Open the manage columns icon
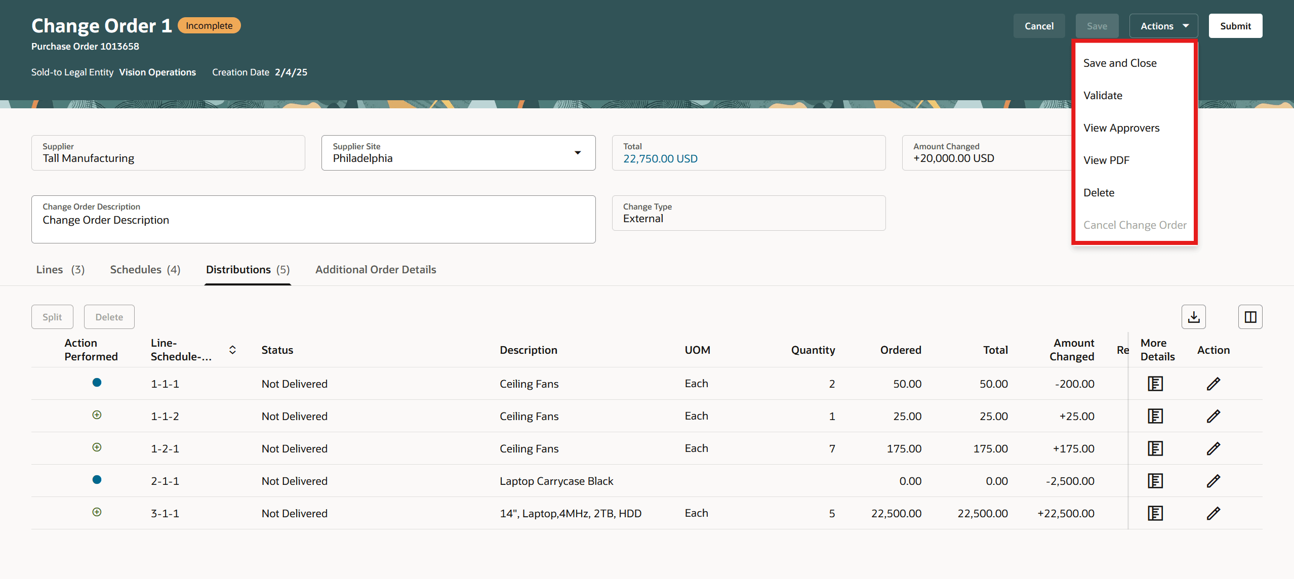The image size is (1294, 579). click(1250, 317)
